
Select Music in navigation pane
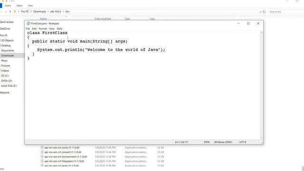pos(4,60)
